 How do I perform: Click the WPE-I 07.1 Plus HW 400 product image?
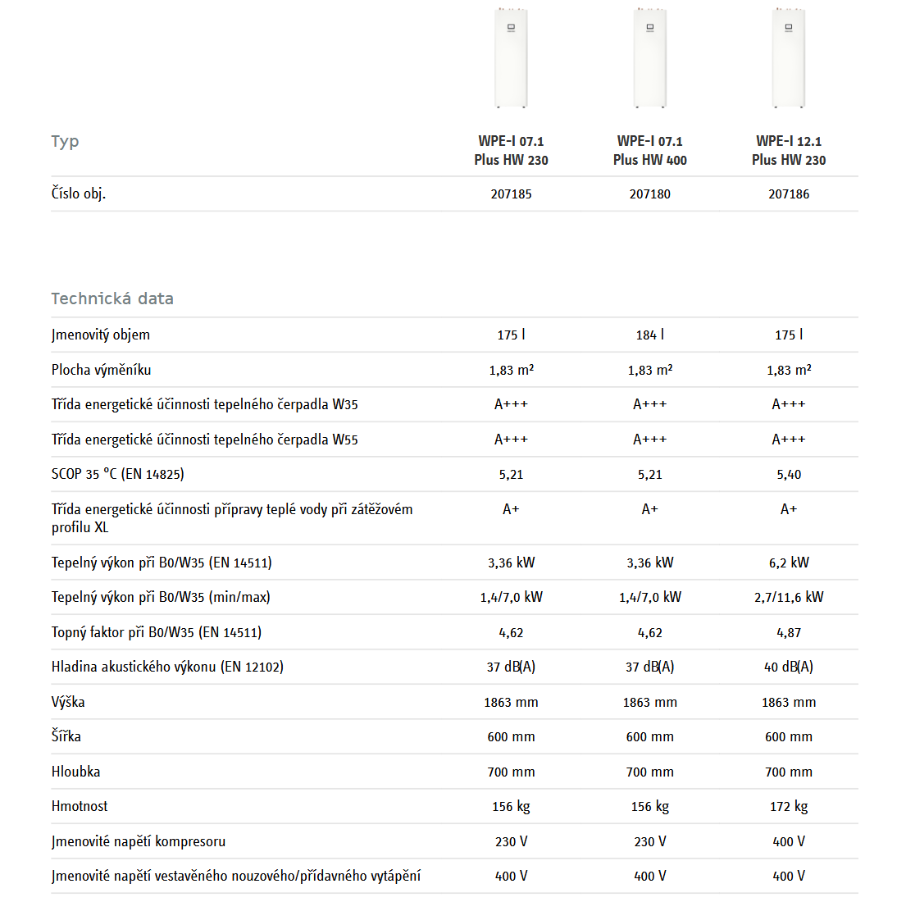point(649,57)
